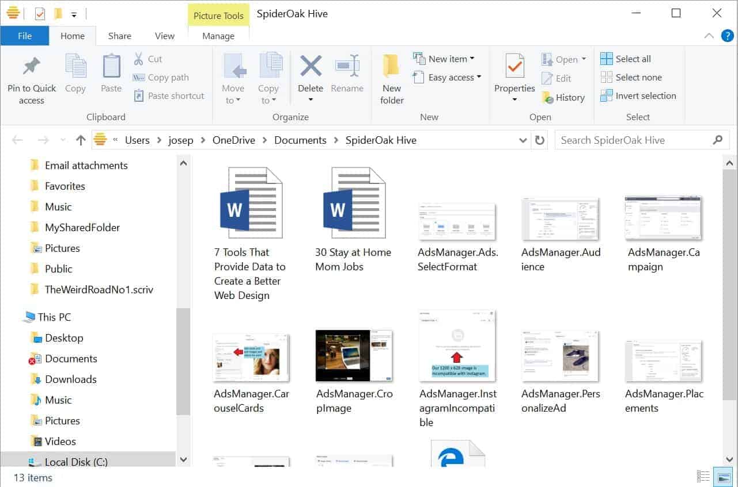
Task: Select the 7 Tools That Provide Data document
Action: (x=249, y=234)
